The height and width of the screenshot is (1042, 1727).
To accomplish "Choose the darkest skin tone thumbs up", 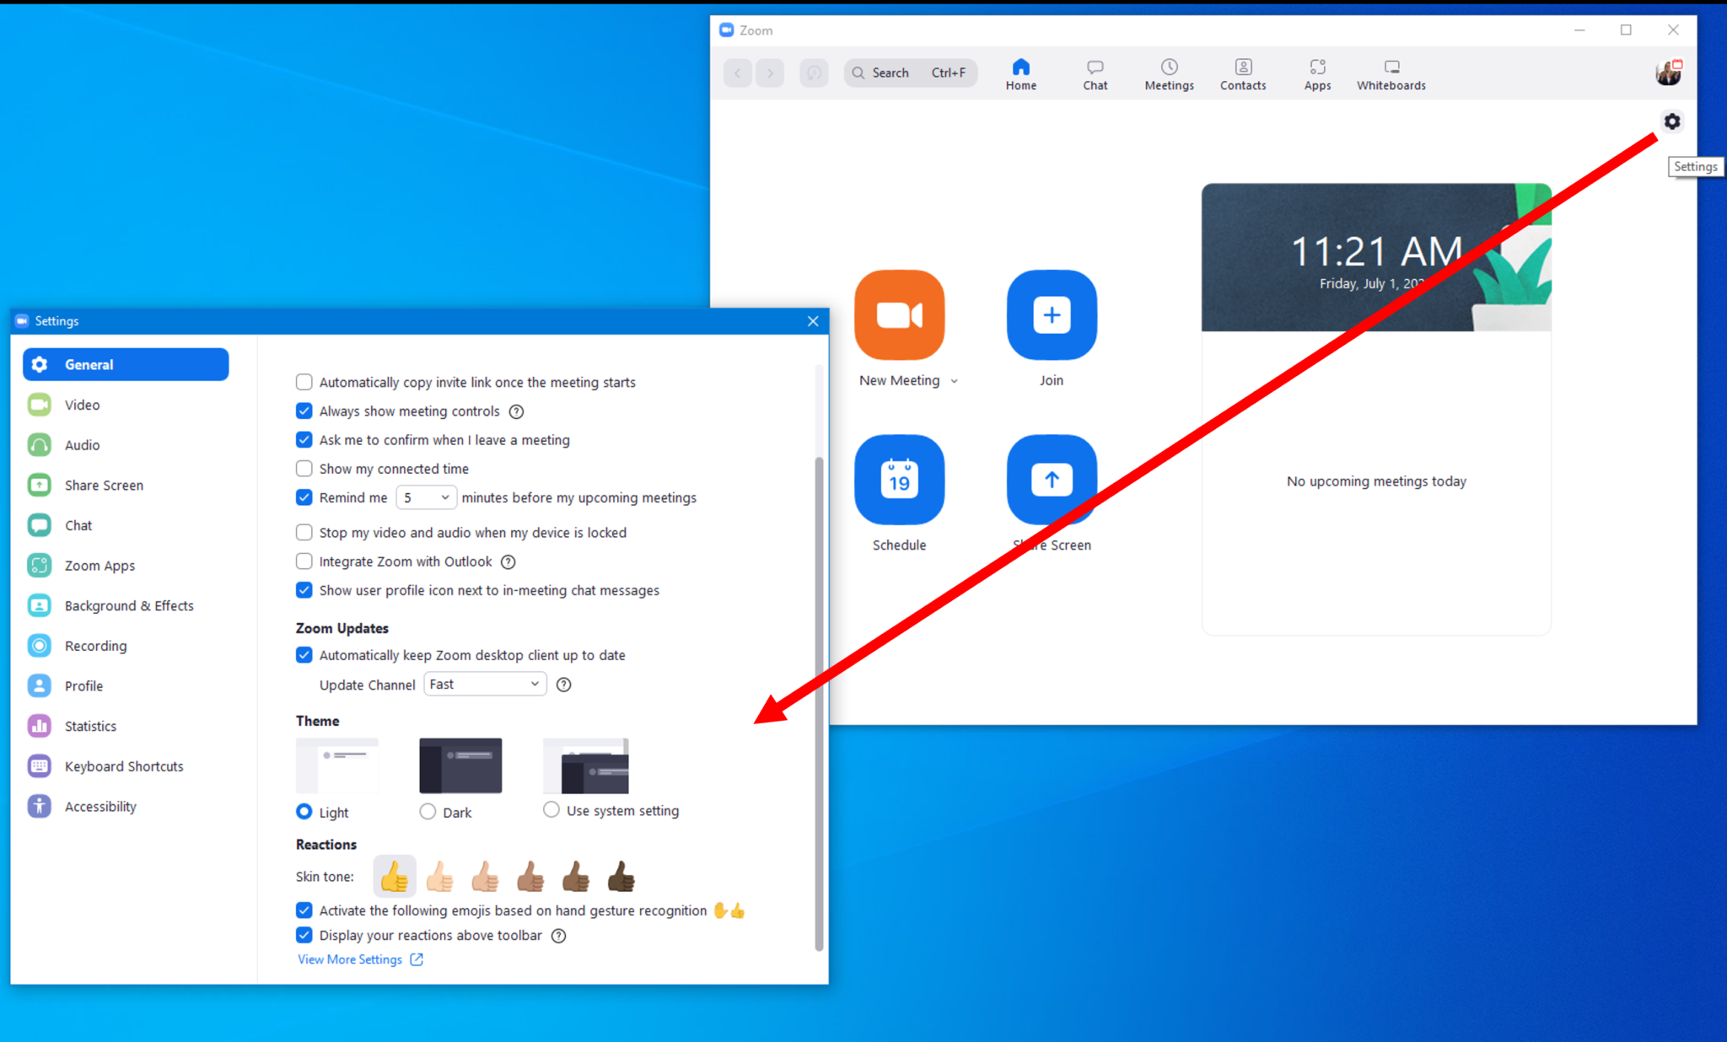I will pyautogui.click(x=621, y=877).
